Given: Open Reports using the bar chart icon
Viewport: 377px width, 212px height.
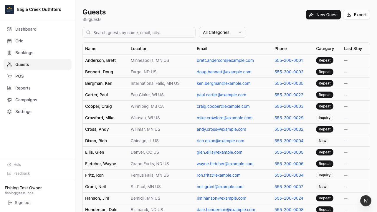Looking at the screenshot, I should (9, 88).
